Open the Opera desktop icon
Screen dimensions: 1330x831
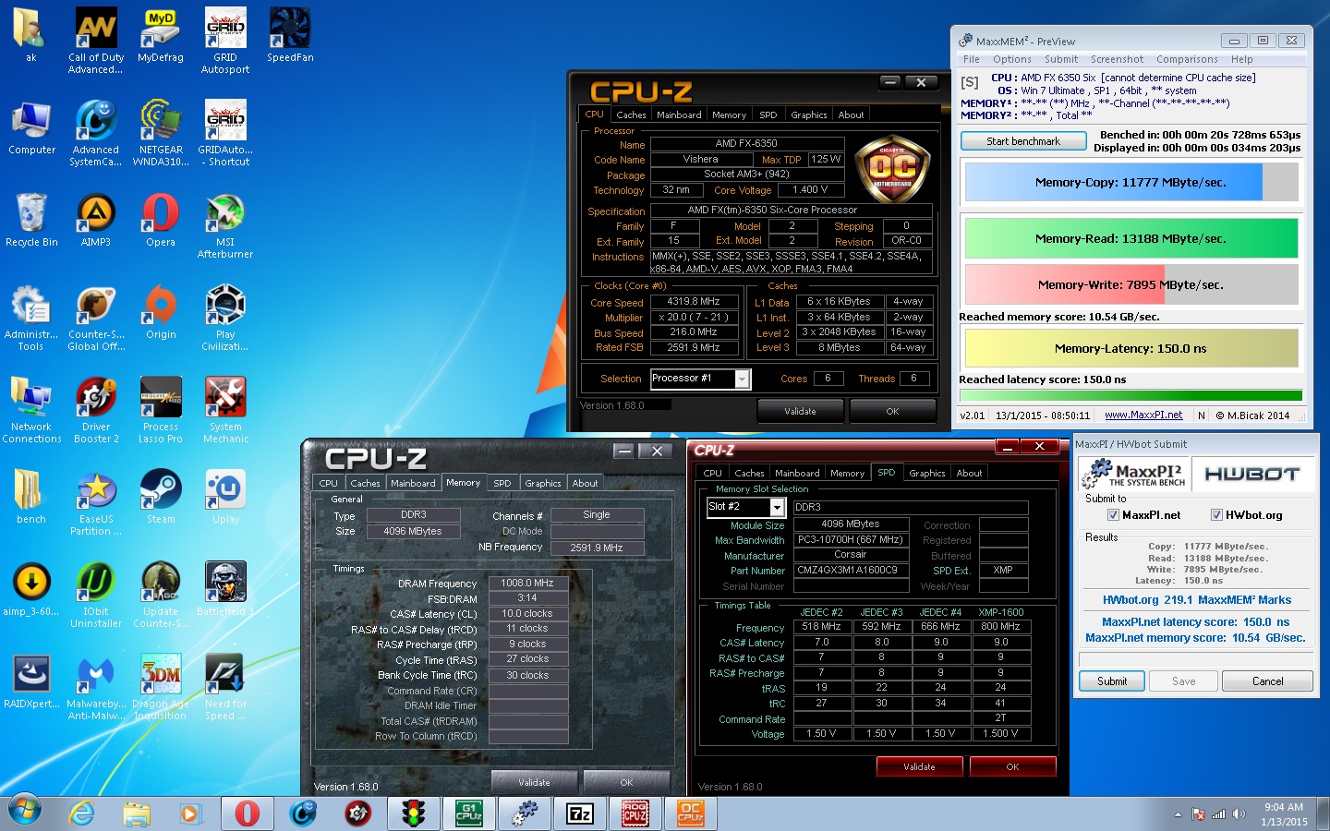pyautogui.click(x=161, y=222)
